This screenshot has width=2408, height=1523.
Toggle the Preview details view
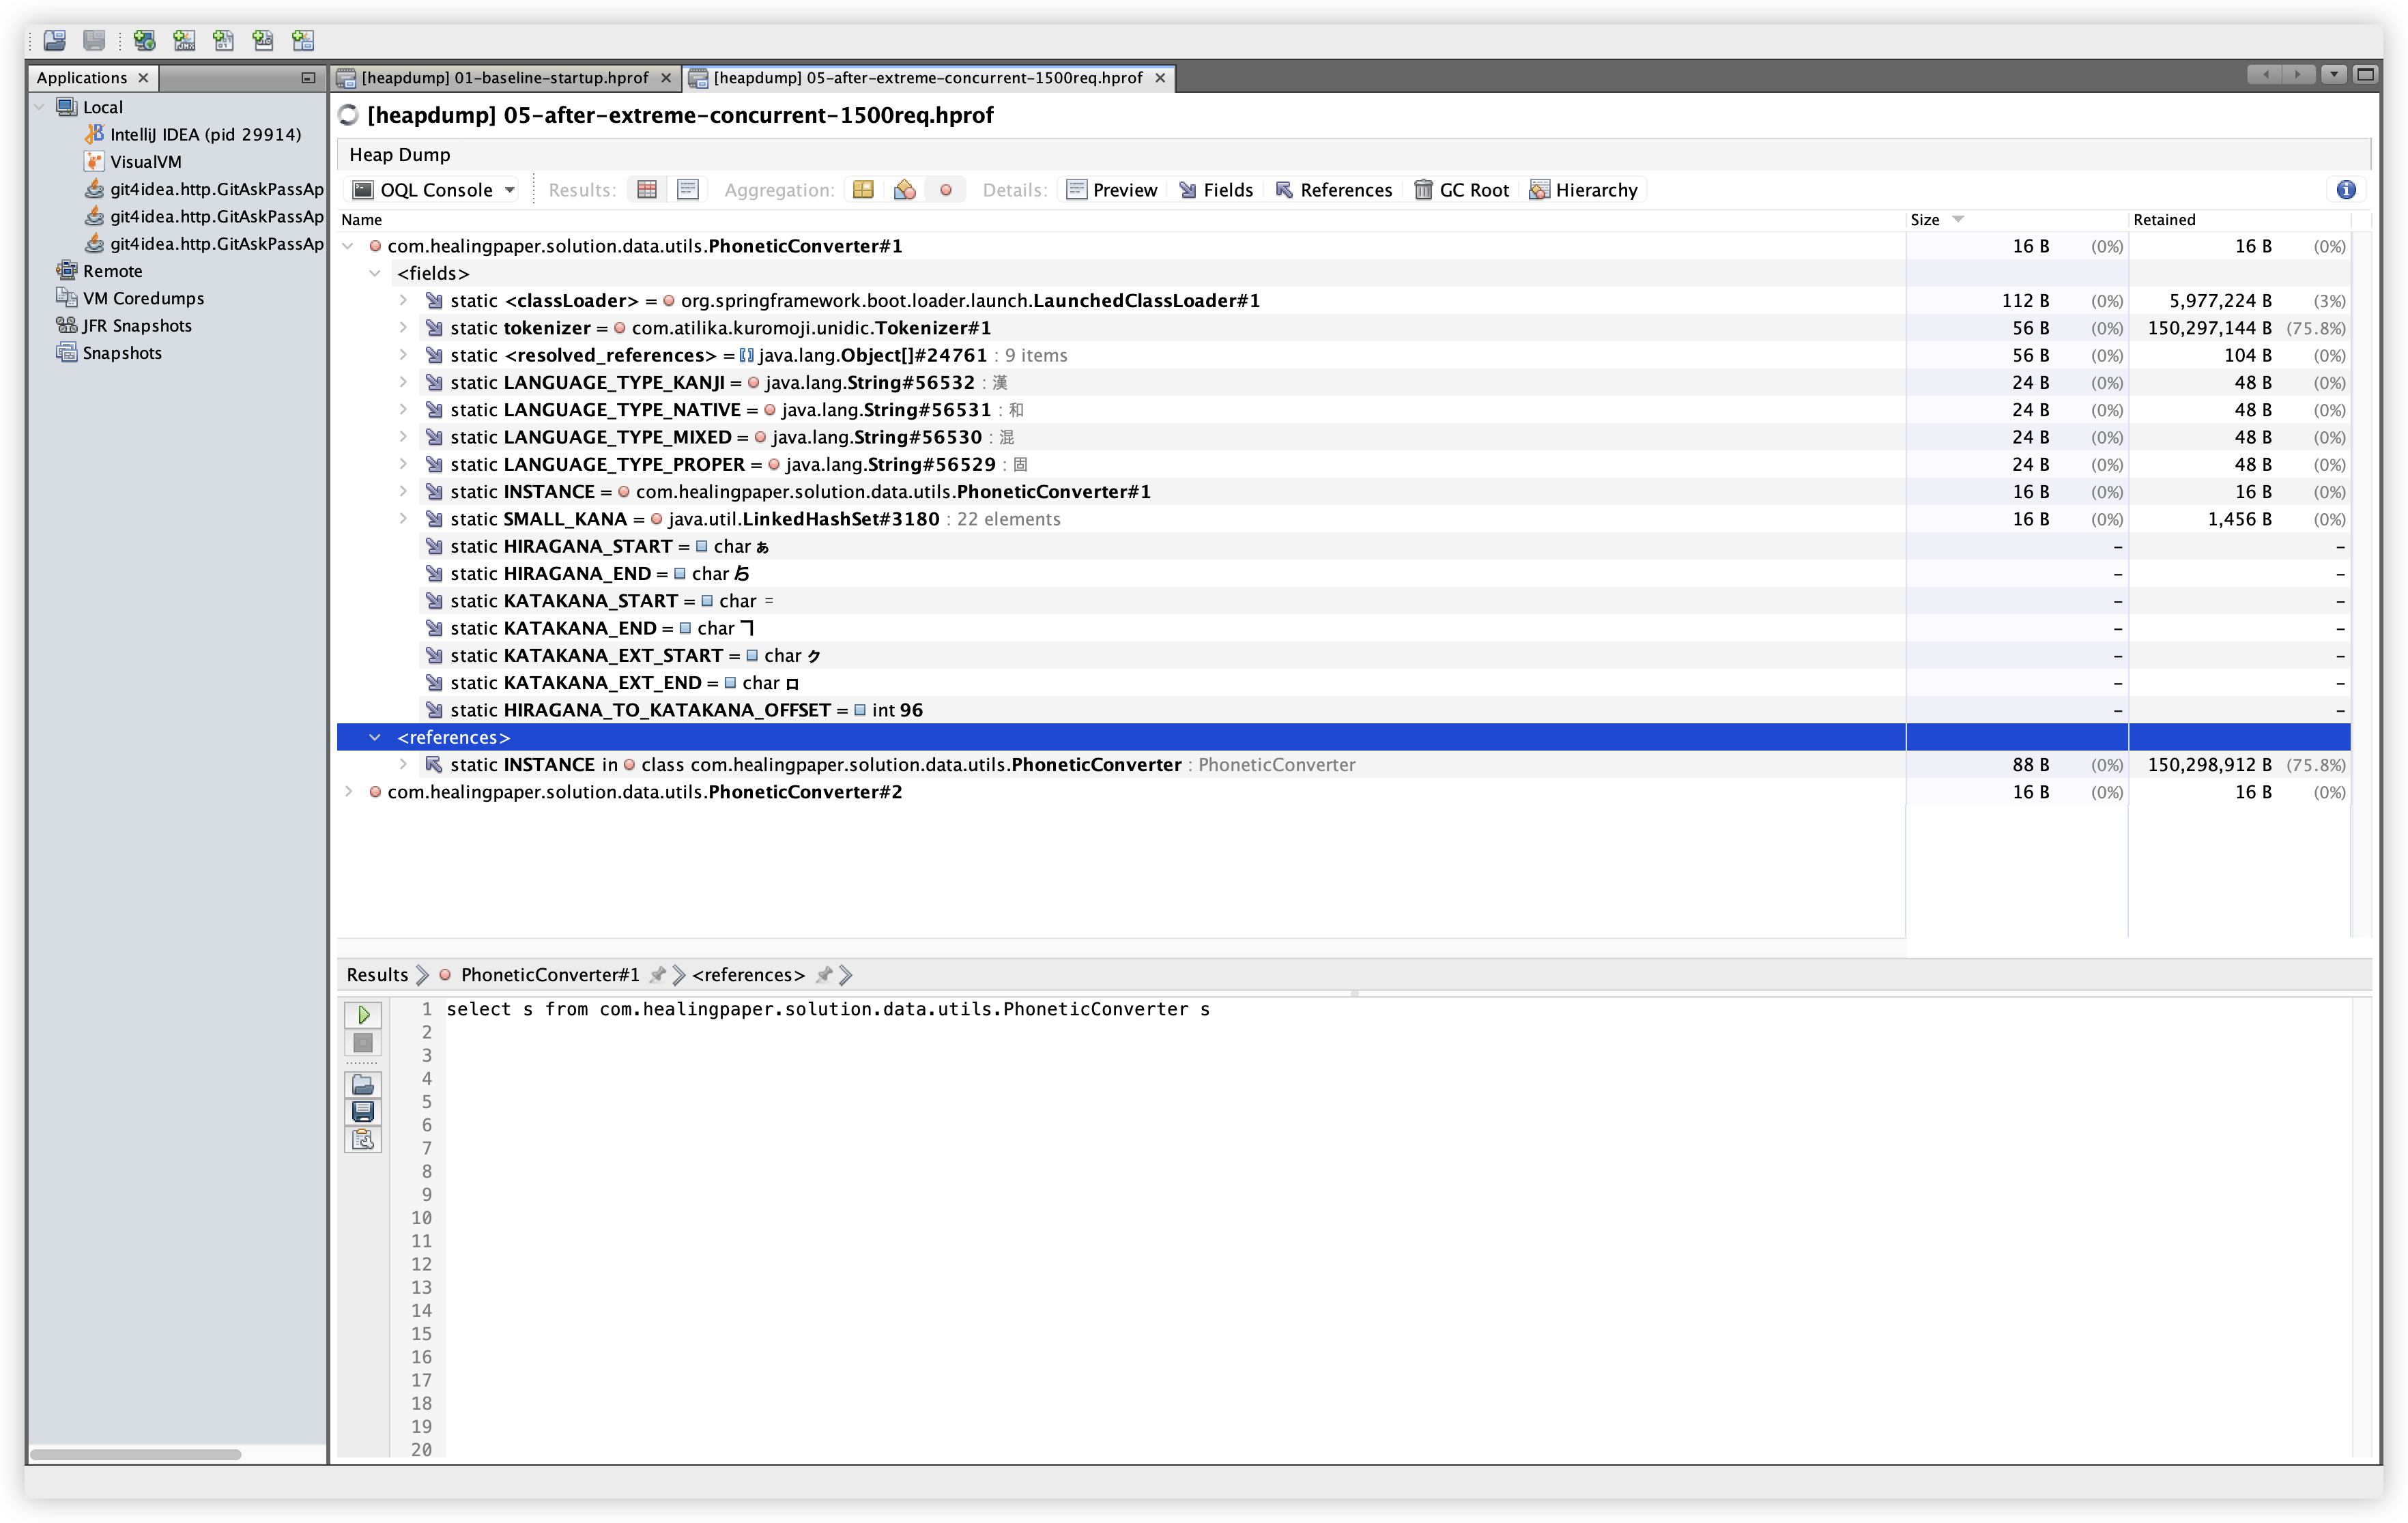tap(1111, 190)
